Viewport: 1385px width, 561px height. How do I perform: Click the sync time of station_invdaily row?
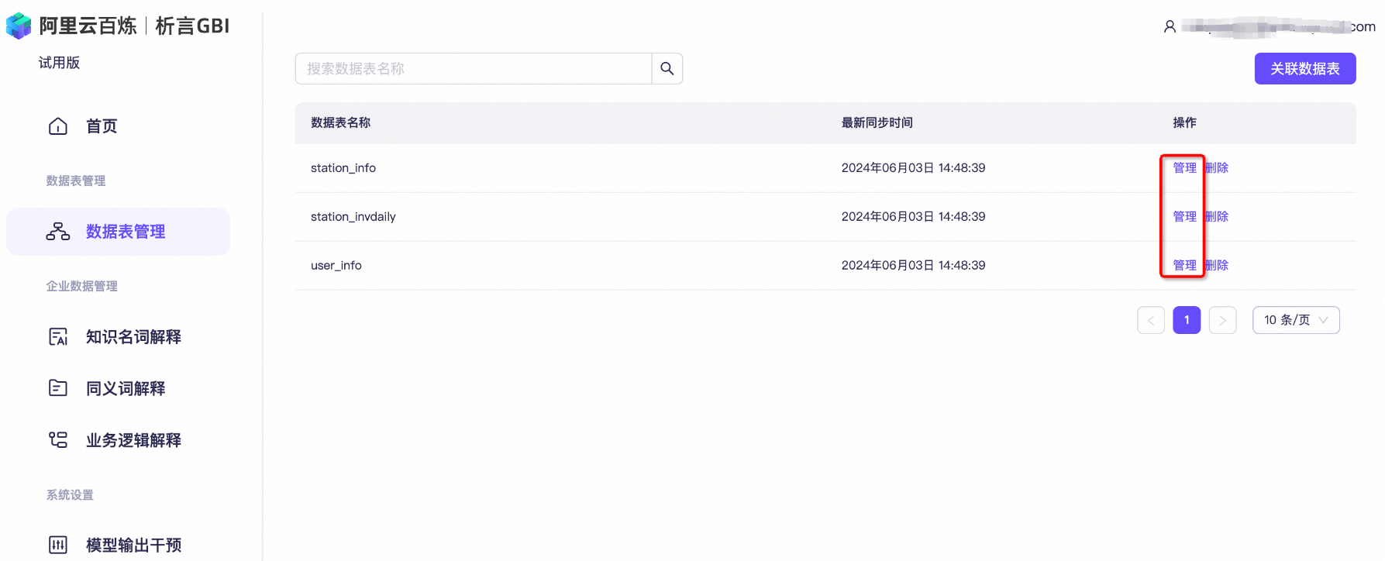tap(913, 217)
